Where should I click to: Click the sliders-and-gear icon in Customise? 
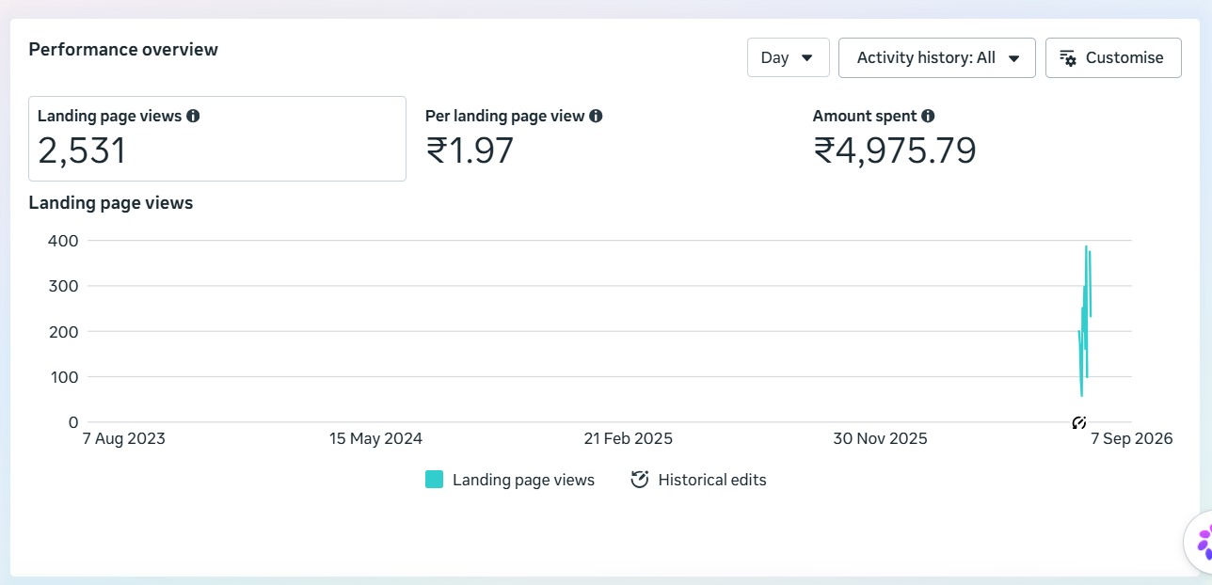(x=1068, y=58)
